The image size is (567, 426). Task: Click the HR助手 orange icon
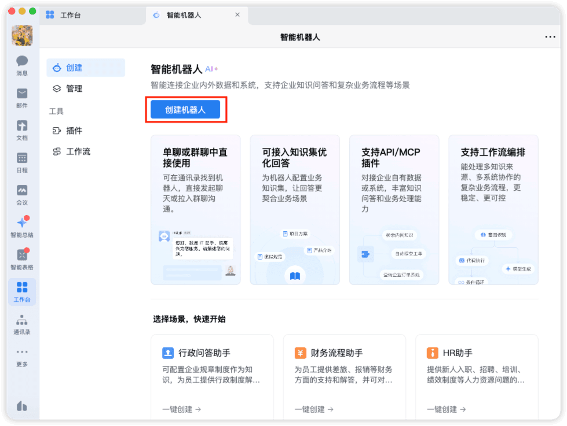(x=433, y=353)
